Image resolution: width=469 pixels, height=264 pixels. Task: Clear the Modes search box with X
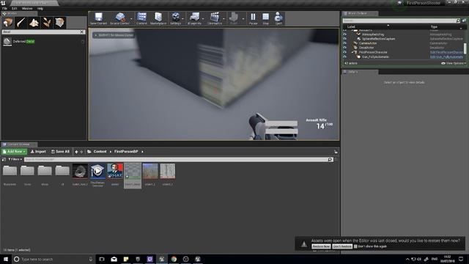[x=82, y=32]
